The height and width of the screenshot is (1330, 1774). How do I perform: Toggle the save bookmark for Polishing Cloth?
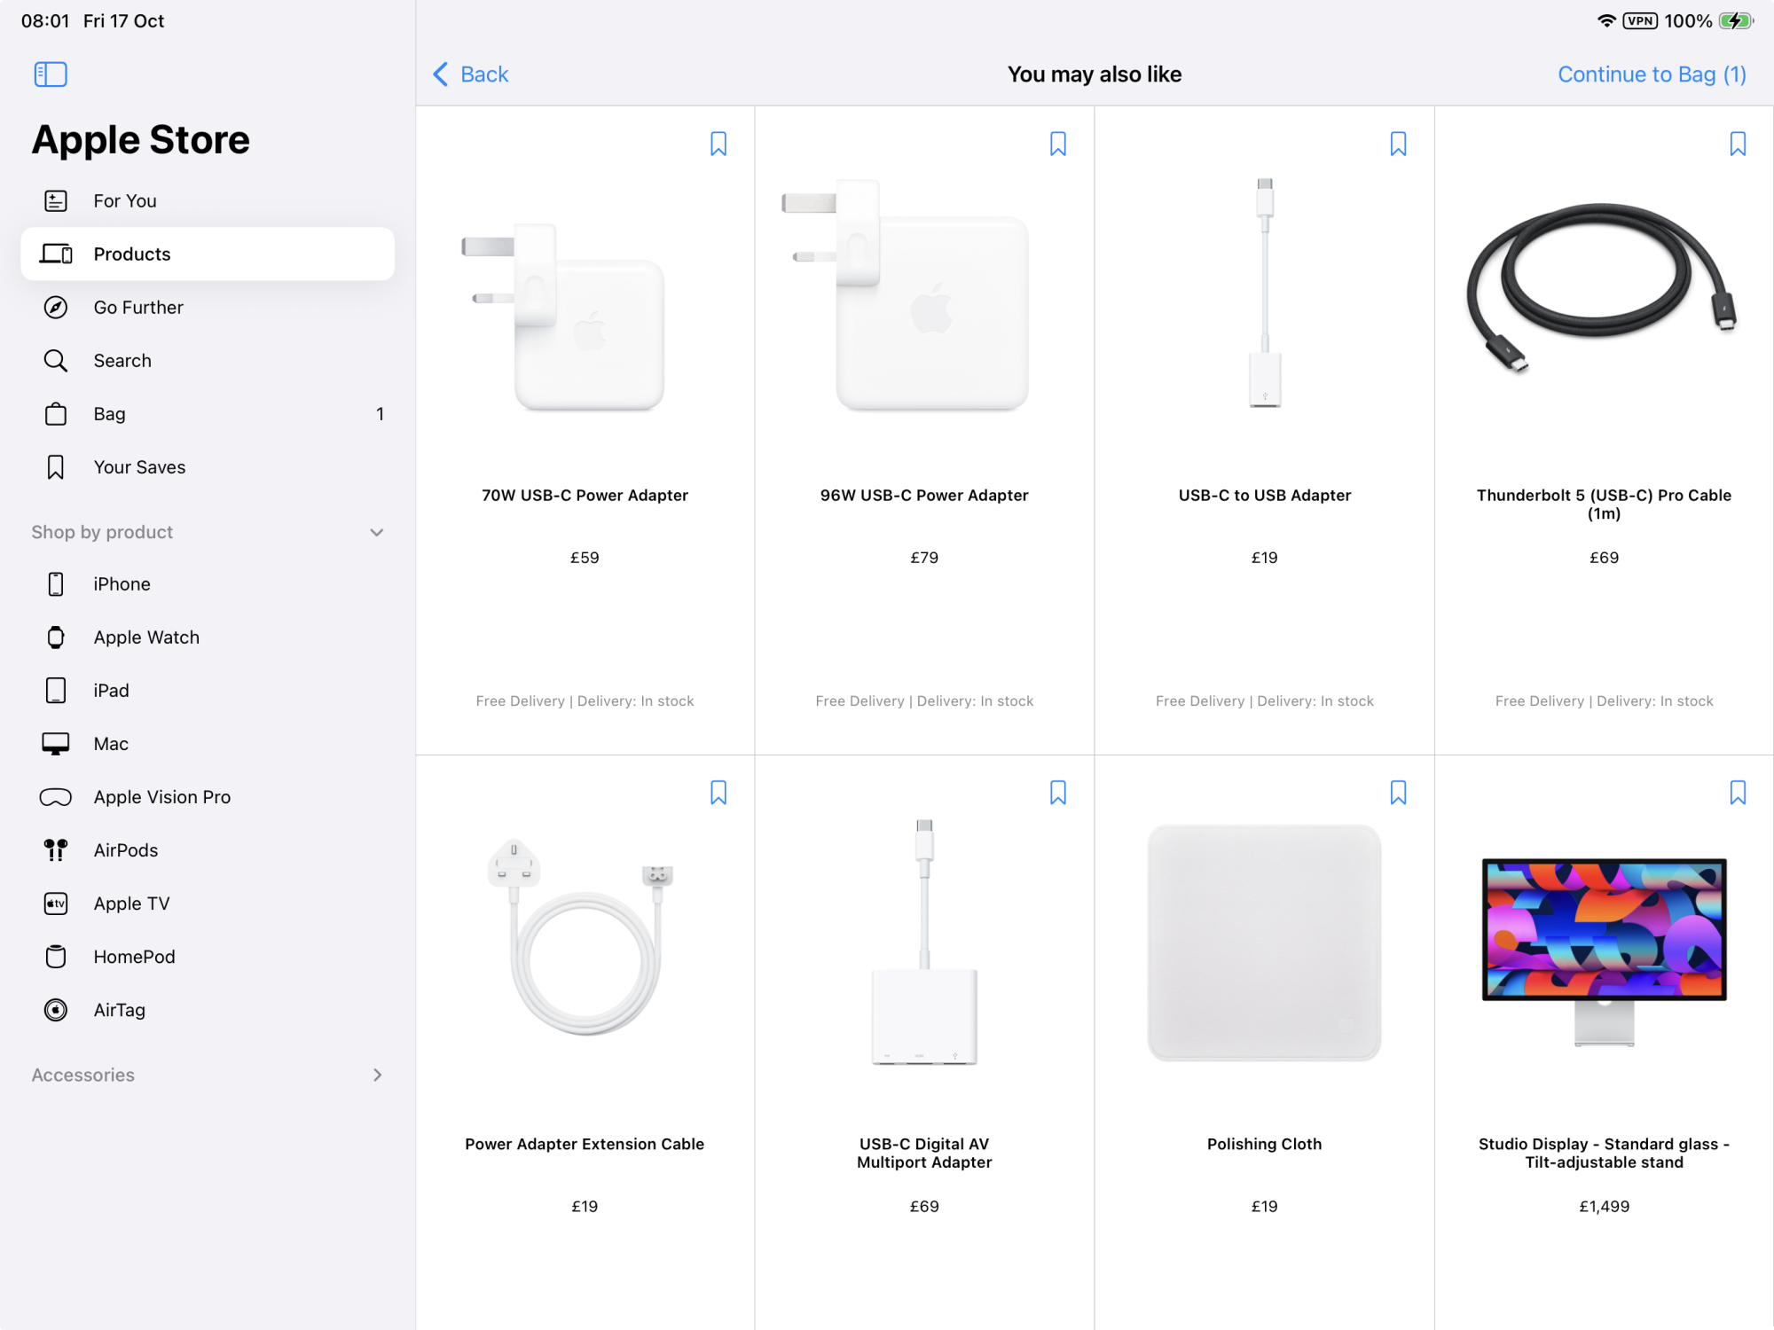(1398, 793)
